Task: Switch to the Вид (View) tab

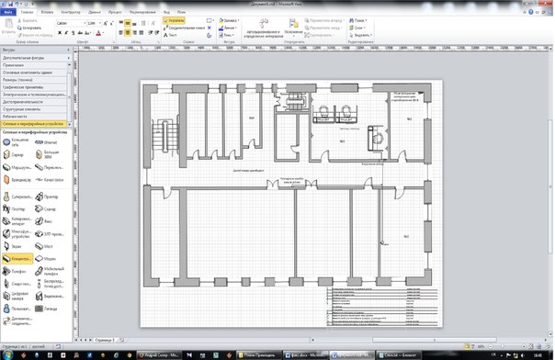Action: [166, 12]
